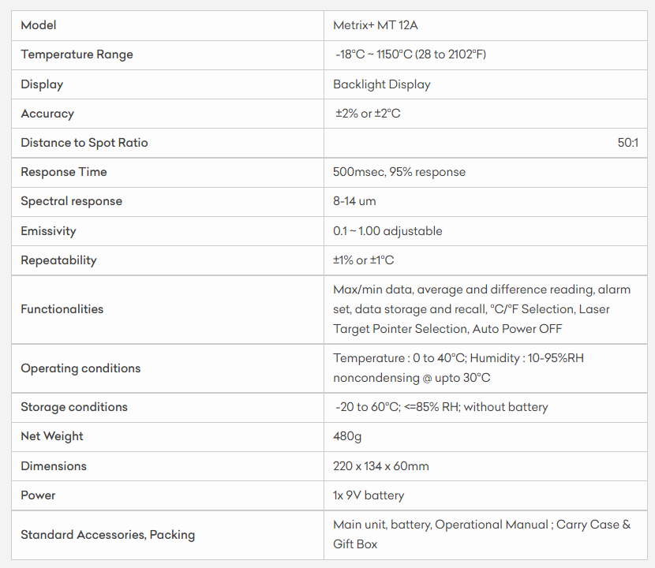Select the Backlight Display value
This screenshot has height=568, width=655.
click(382, 84)
